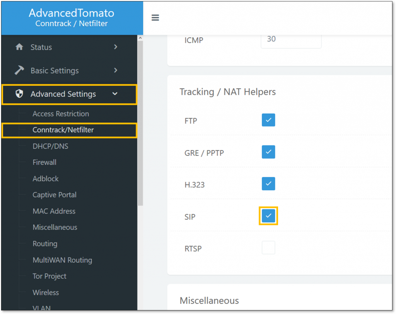
Task: Open the Firewall settings page
Action: pos(44,162)
